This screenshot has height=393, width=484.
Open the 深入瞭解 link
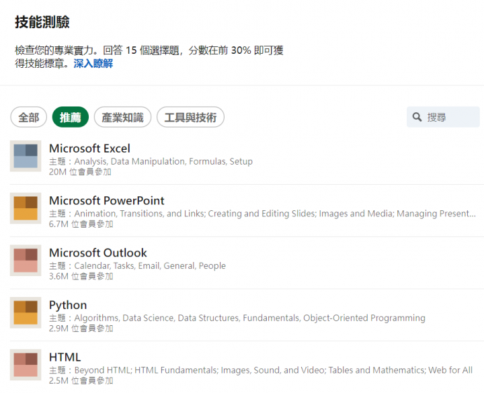coord(93,64)
